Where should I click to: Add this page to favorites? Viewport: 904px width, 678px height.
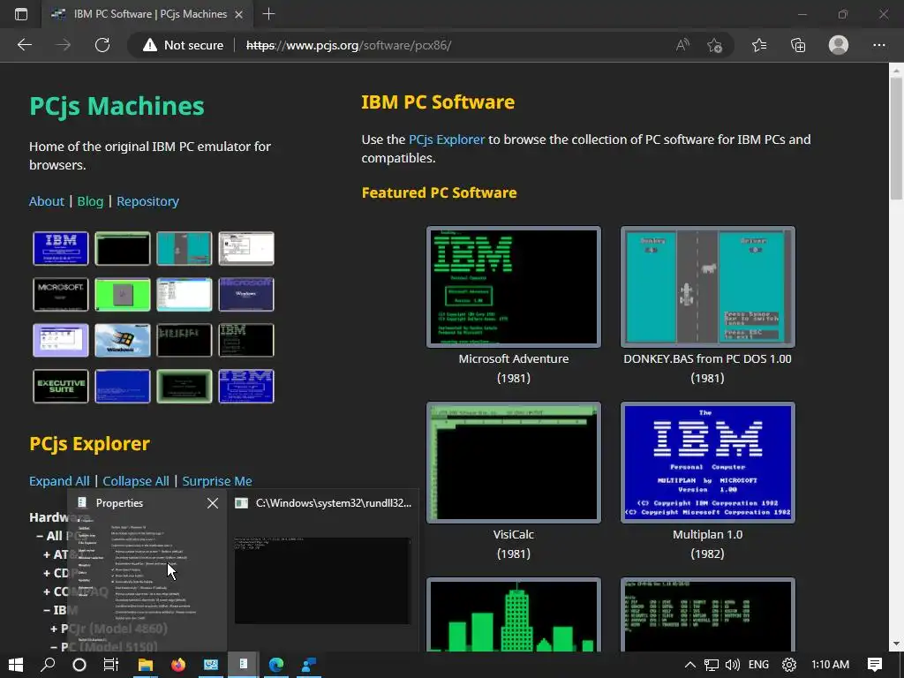point(715,45)
